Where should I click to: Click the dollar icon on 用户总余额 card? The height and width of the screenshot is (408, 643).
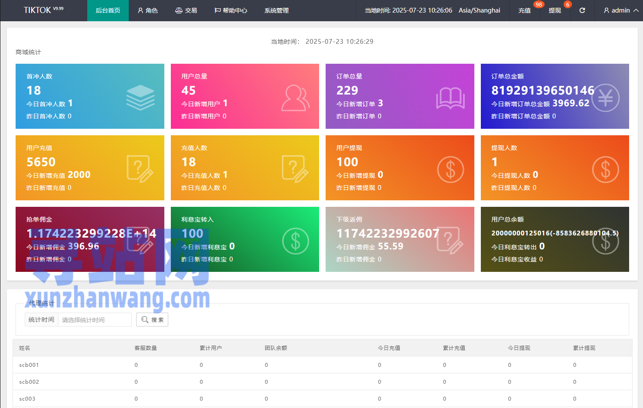tap(606, 241)
